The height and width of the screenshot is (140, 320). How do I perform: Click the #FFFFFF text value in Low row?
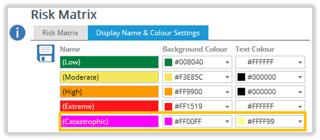coord(260,62)
